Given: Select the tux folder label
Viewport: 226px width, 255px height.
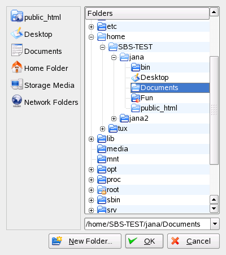Looking at the screenshot, I should click(123, 129).
